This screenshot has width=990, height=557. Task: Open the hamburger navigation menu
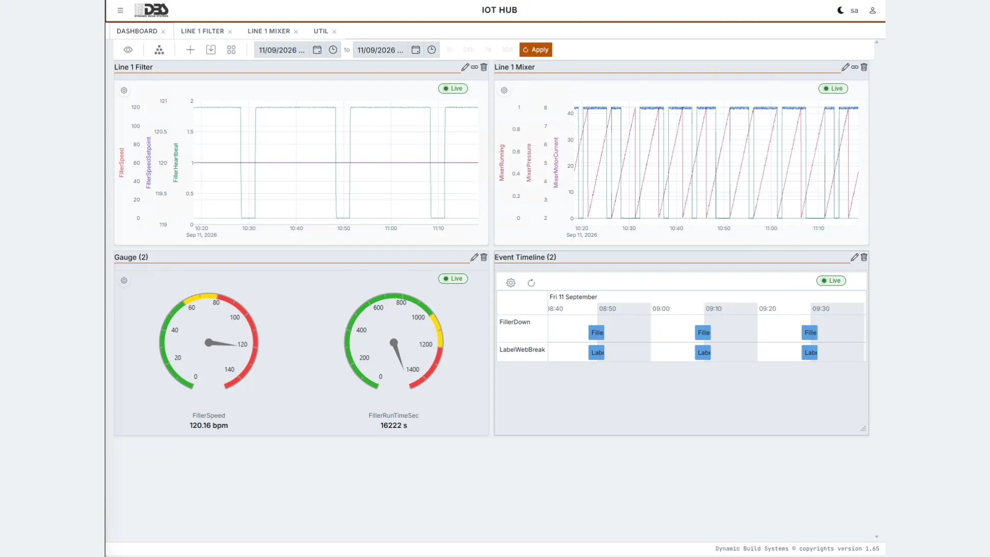tap(120, 10)
